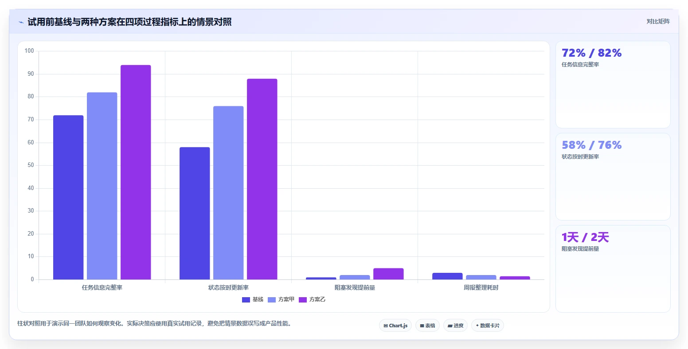Click the 方案甲 bar for 状态按时更新率
The height and width of the screenshot is (349, 688).
tap(228, 193)
